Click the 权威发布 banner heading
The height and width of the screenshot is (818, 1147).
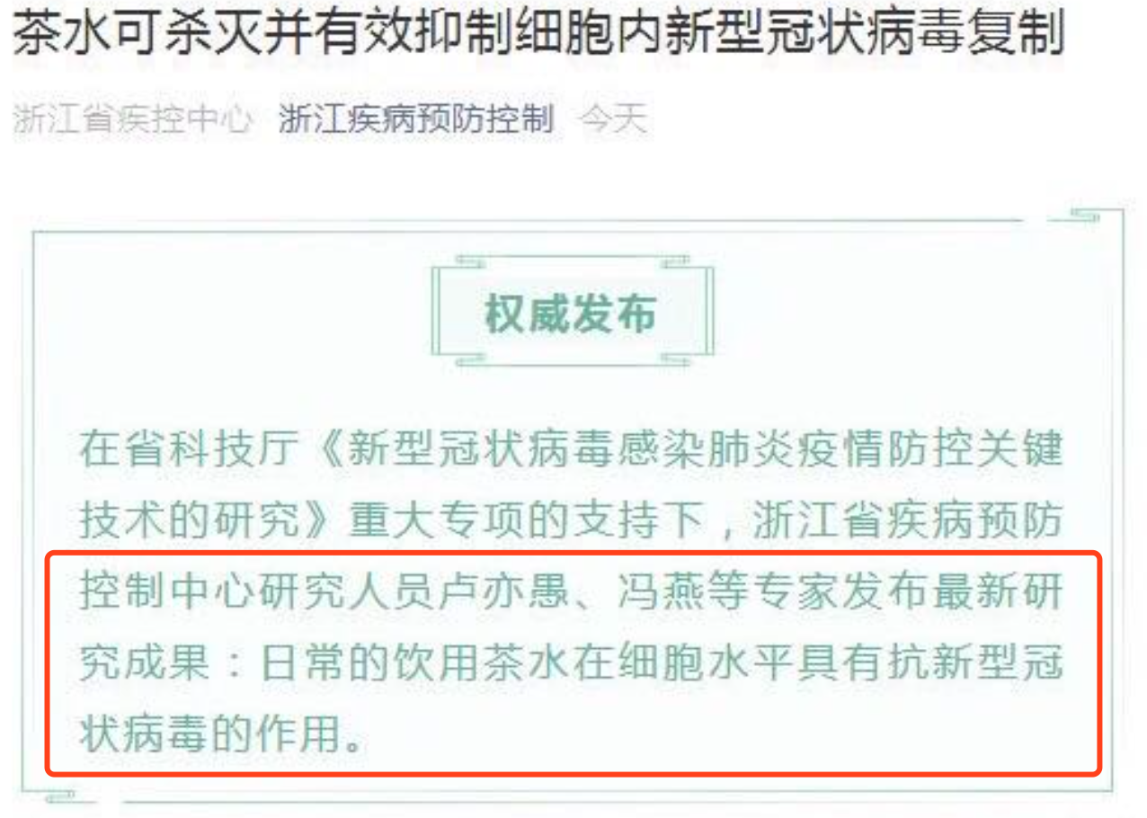(572, 314)
